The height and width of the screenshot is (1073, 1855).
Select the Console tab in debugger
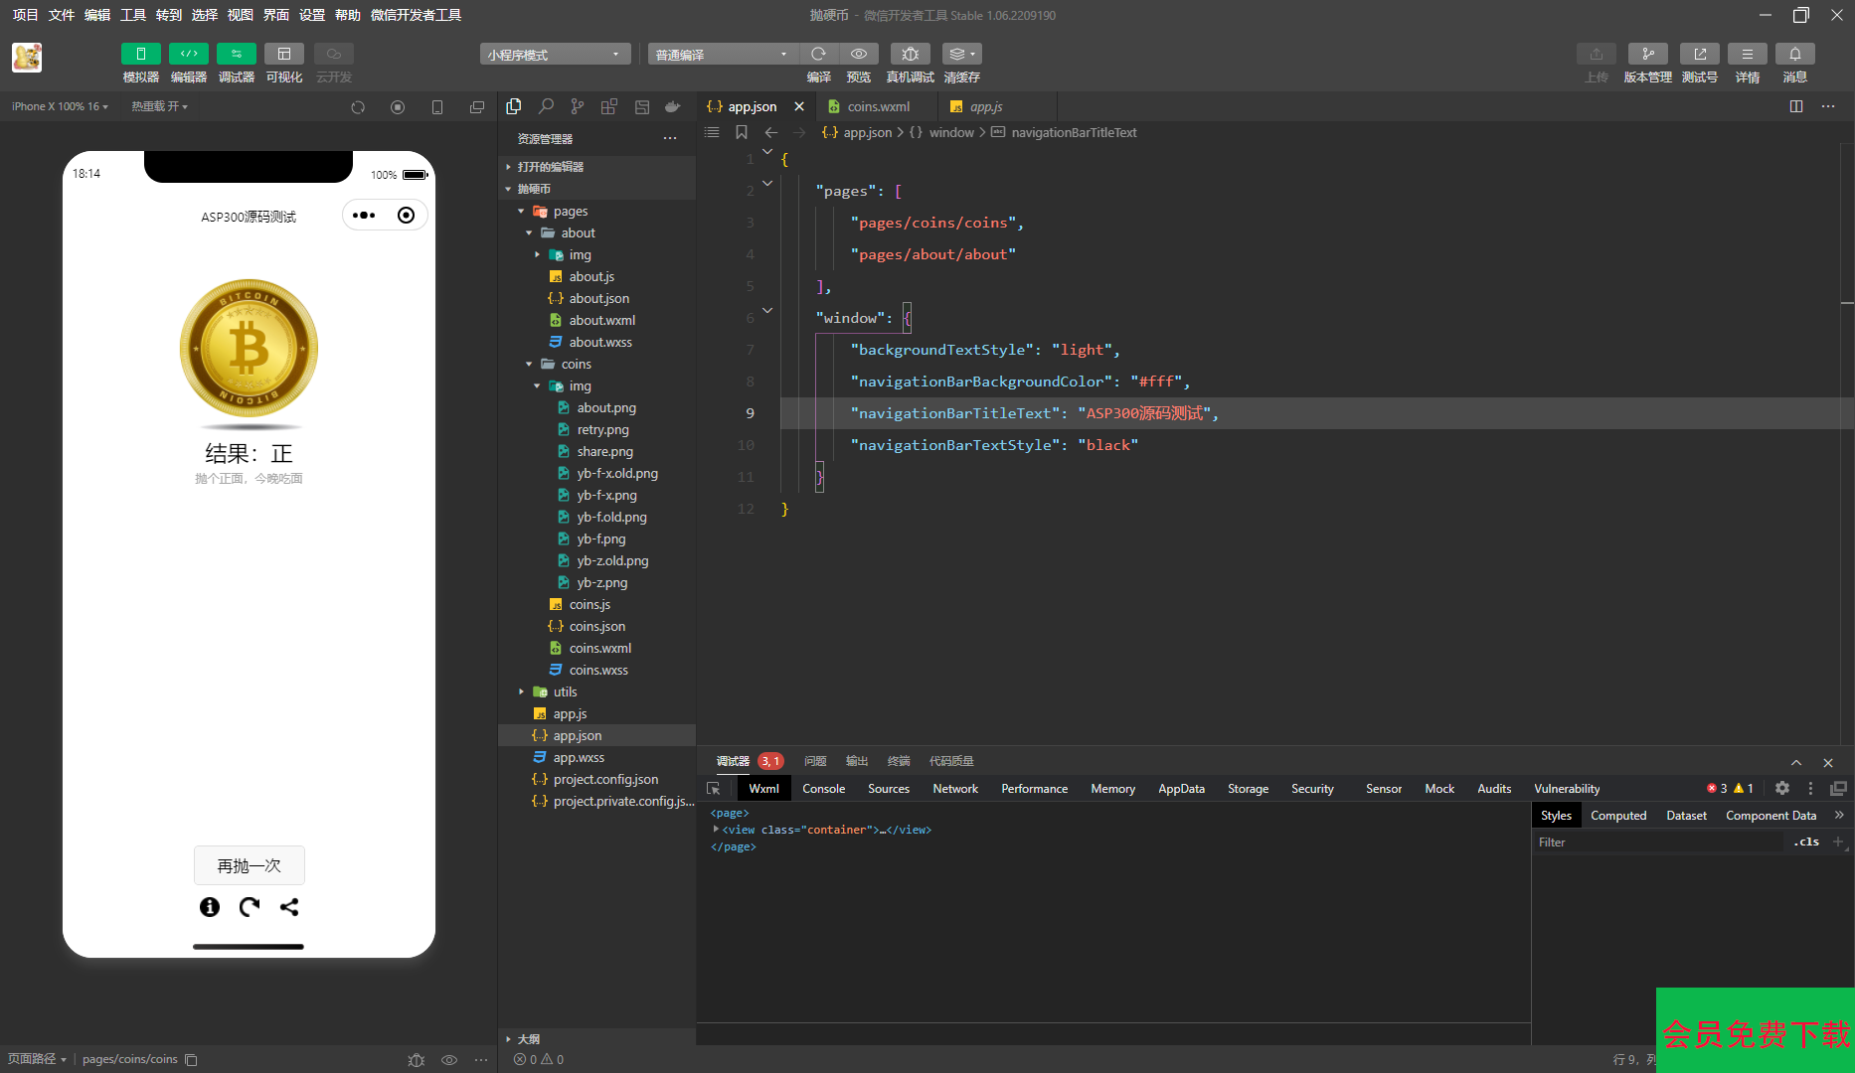[x=823, y=789]
